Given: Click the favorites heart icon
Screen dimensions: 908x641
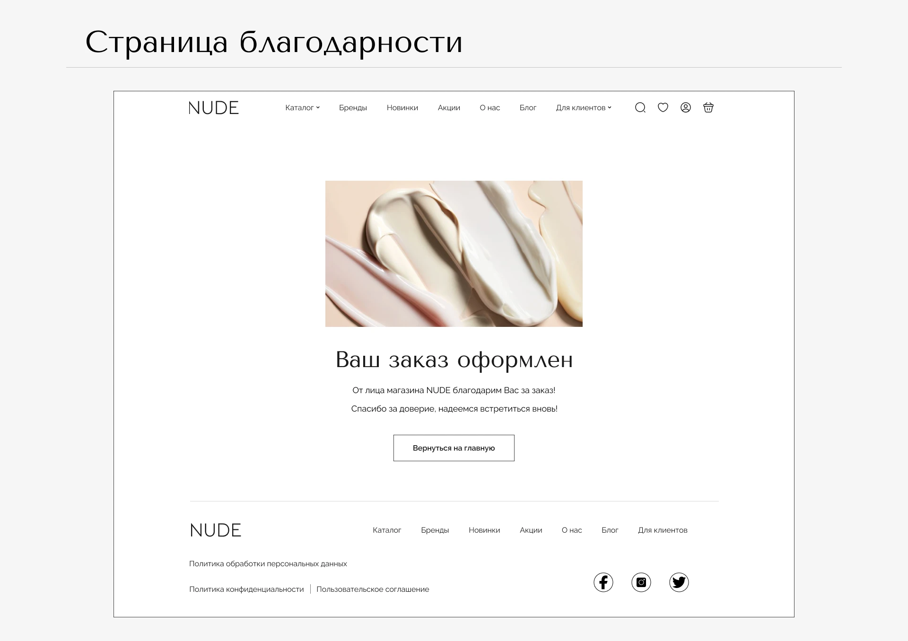Looking at the screenshot, I should pyautogui.click(x=663, y=107).
